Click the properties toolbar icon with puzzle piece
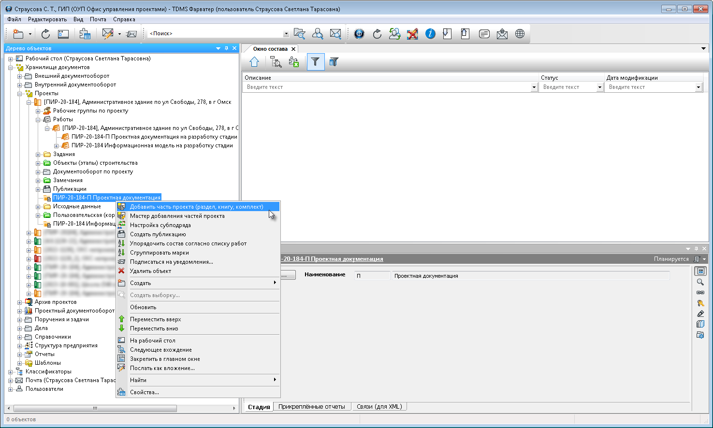Viewport: 713px width, 428px height. coord(85,34)
